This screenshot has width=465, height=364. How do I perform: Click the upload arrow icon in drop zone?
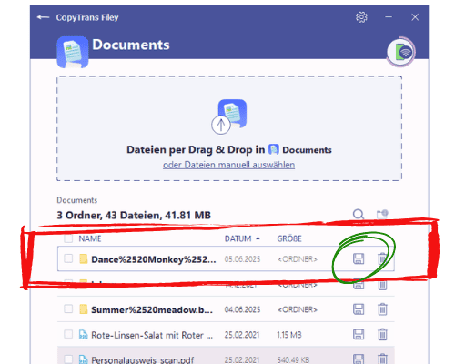221,125
